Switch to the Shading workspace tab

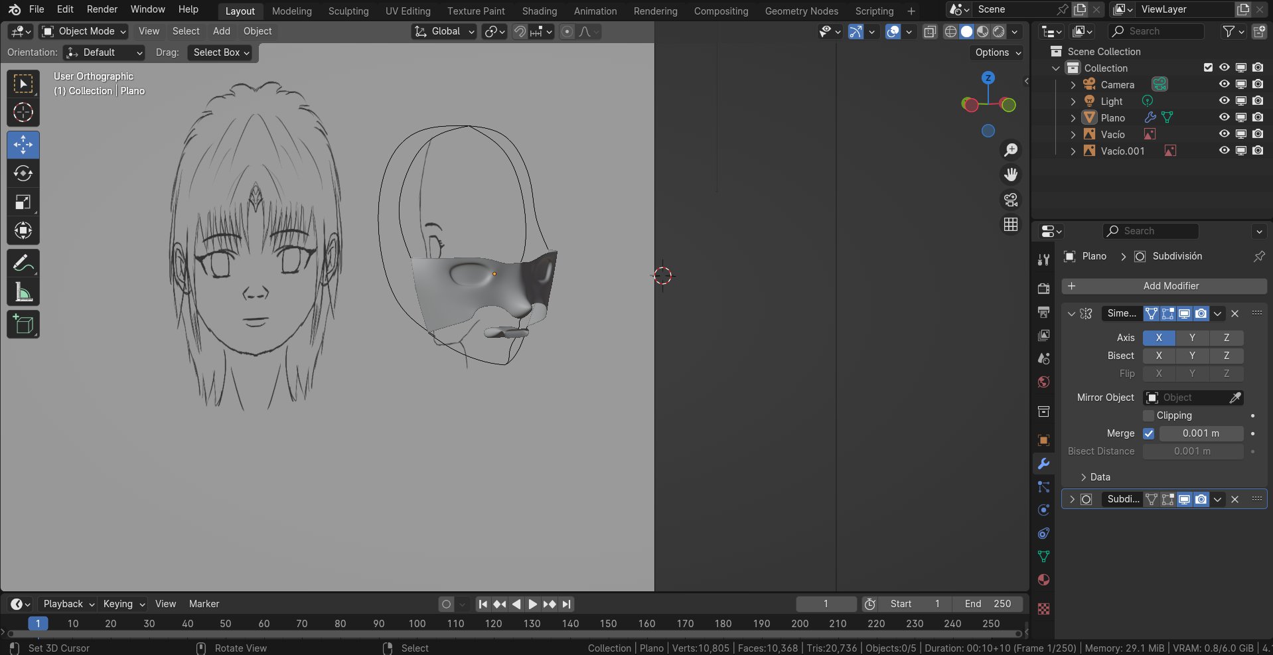pos(540,11)
